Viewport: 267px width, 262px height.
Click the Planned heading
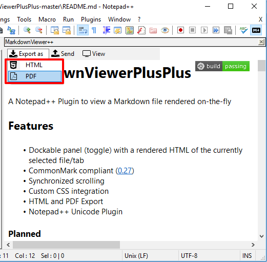(25, 234)
